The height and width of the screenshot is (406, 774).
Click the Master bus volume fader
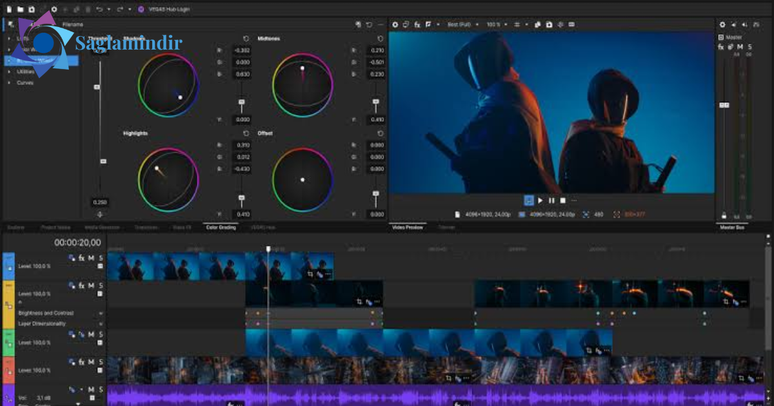(x=724, y=105)
